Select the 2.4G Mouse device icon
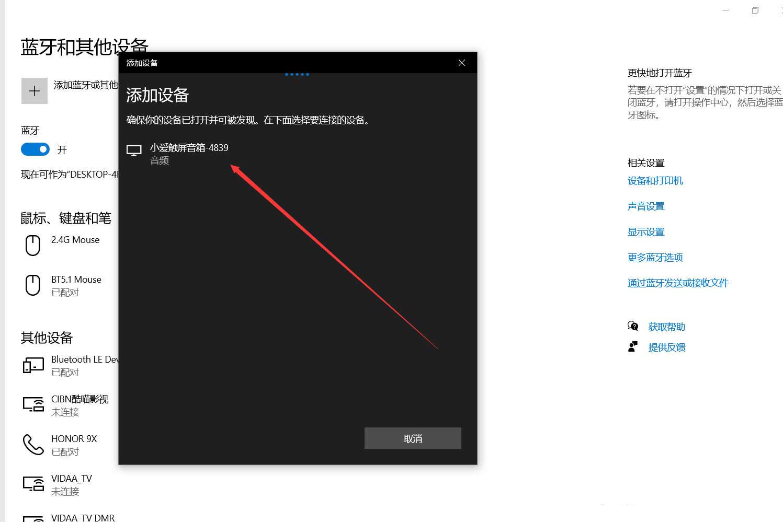The height and width of the screenshot is (522, 783). pos(32,245)
